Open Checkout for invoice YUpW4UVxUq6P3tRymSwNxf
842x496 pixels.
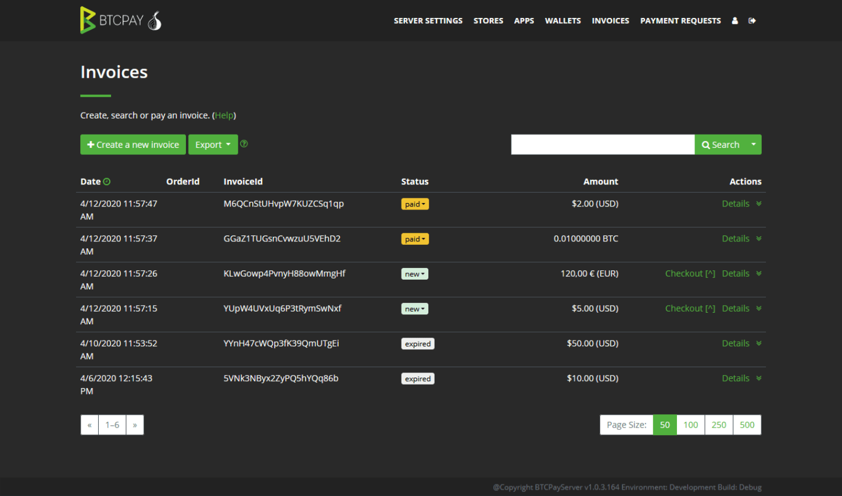coord(690,308)
